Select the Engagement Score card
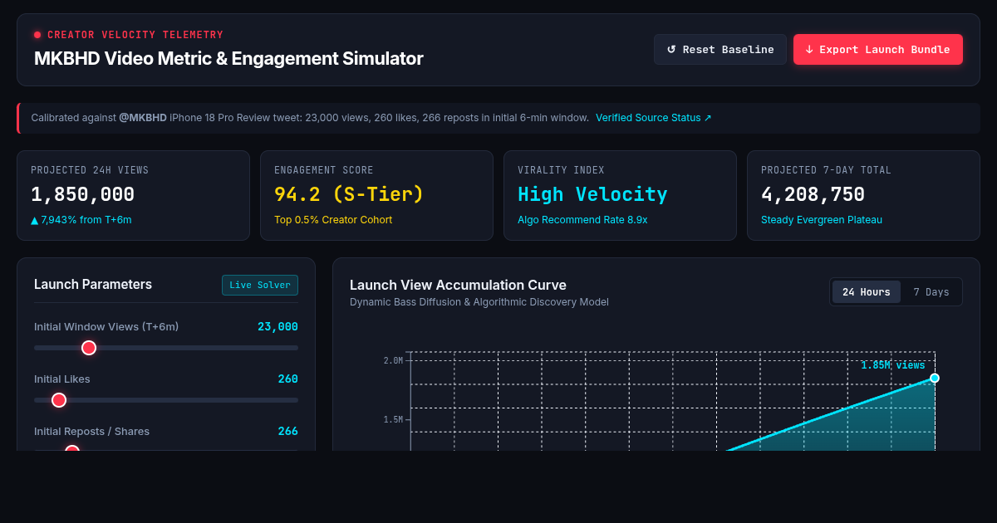Image resolution: width=997 pixels, height=523 pixels. click(x=376, y=195)
